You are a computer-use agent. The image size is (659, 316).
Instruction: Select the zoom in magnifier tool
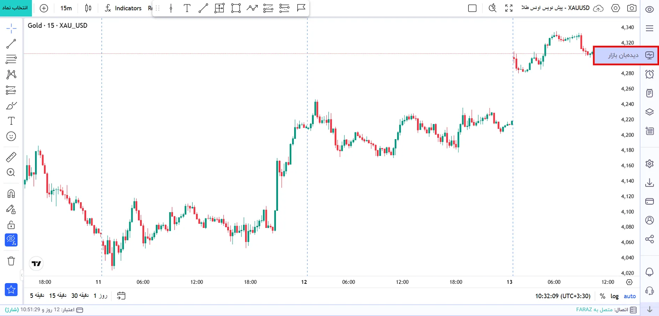(x=11, y=172)
